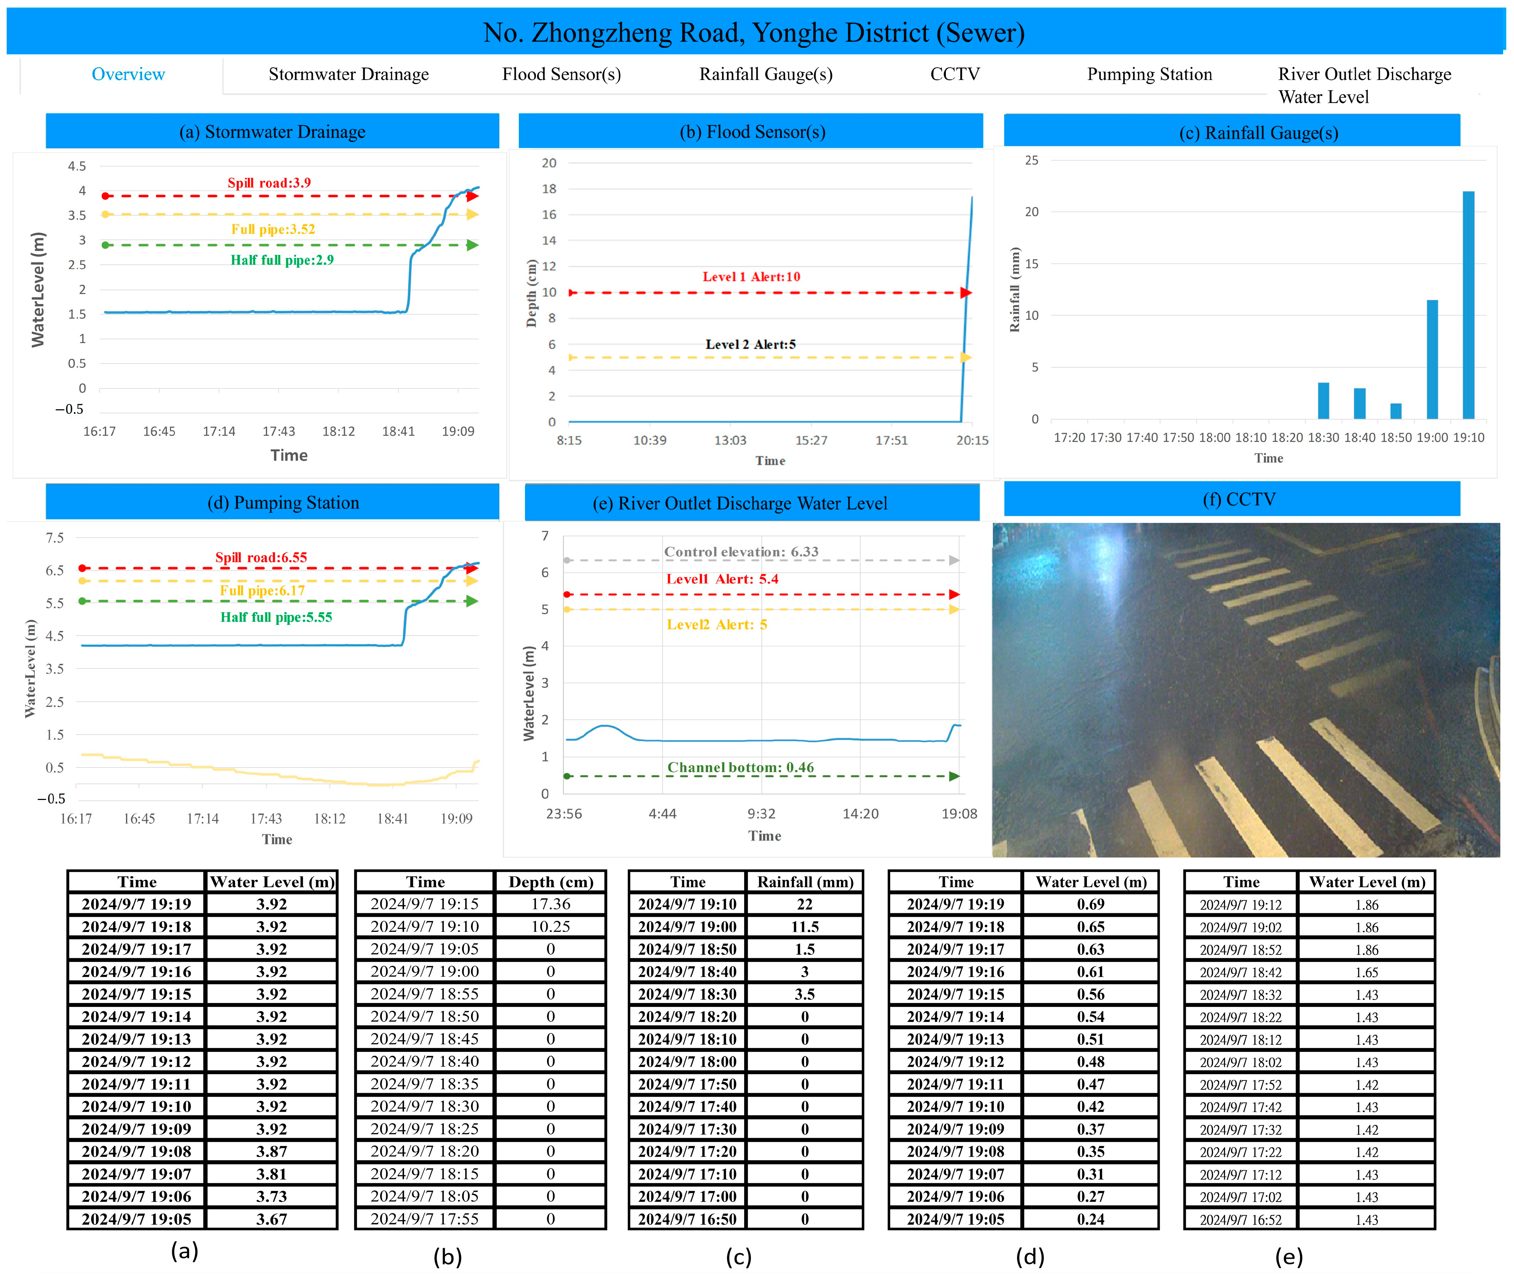Image resolution: width=1514 pixels, height=1278 pixels.
Task: Click the 'Full pipe:6.17' label
Action: pyautogui.click(x=262, y=591)
